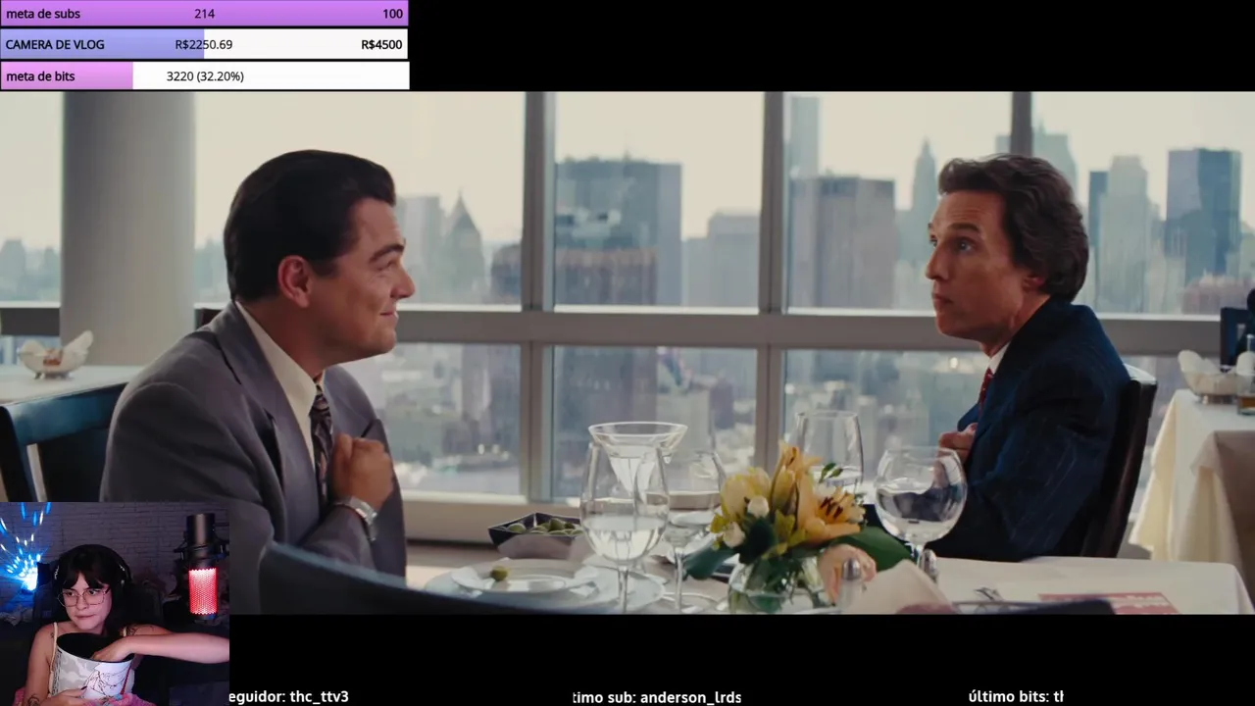
Task: Click the CAMERA DE VLOG donation bar
Action: coord(204,44)
